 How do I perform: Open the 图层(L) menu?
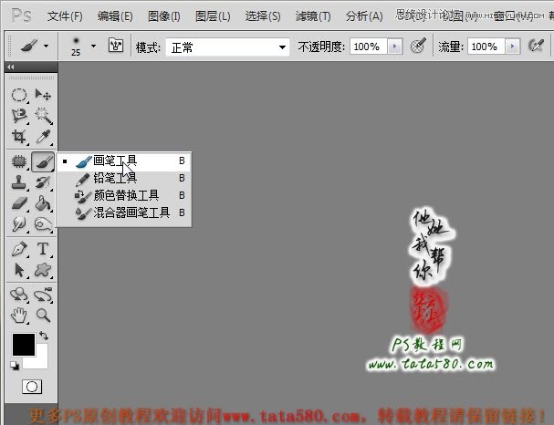coord(213,16)
